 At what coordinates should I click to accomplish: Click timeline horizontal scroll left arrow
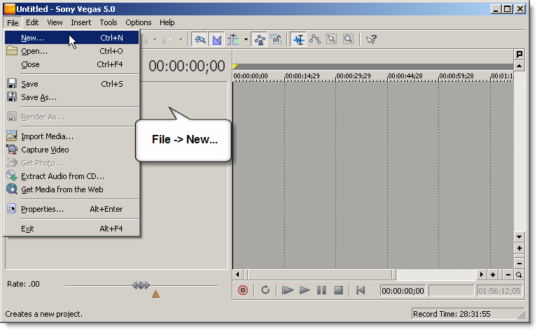(x=237, y=274)
